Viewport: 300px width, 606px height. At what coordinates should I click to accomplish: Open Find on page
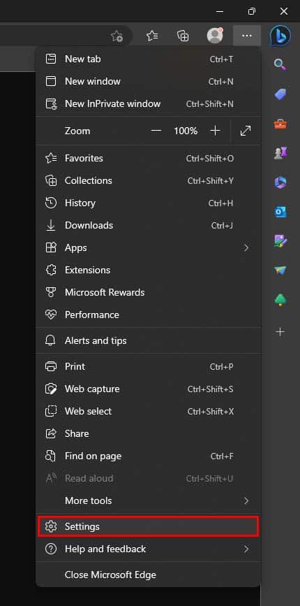[x=149, y=456]
